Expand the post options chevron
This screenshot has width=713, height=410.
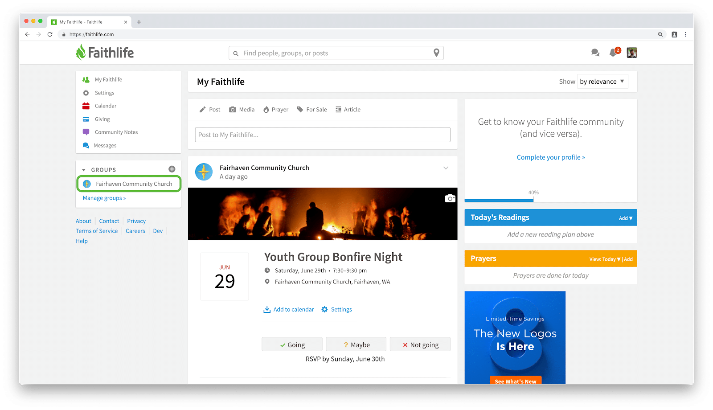click(446, 168)
